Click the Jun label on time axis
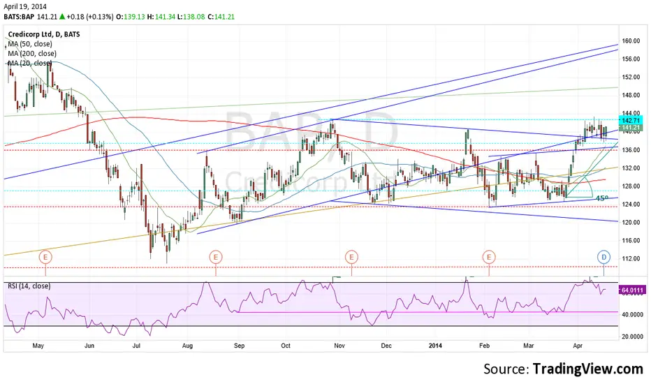The height and width of the screenshot is (384, 651). pyautogui.click(x=89, y=346)
